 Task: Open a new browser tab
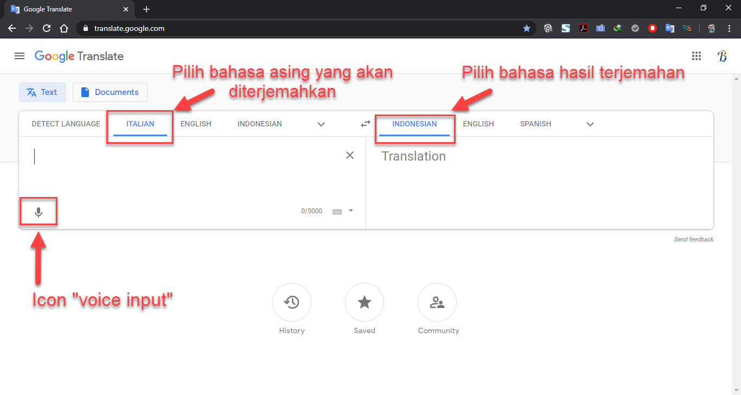click(x=146, y=9)
